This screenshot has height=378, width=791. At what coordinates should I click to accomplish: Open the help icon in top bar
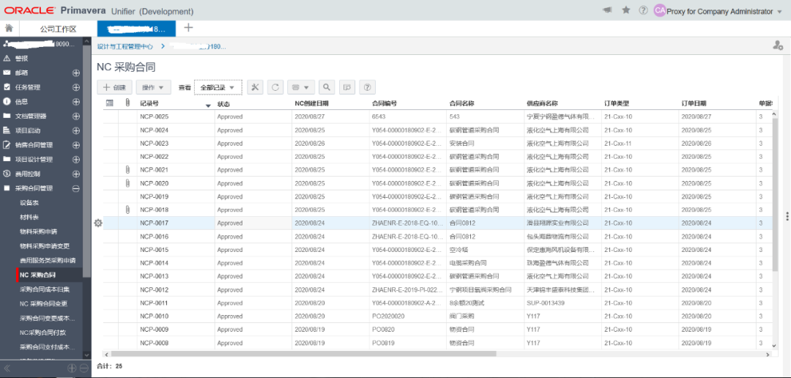[643, 10]
